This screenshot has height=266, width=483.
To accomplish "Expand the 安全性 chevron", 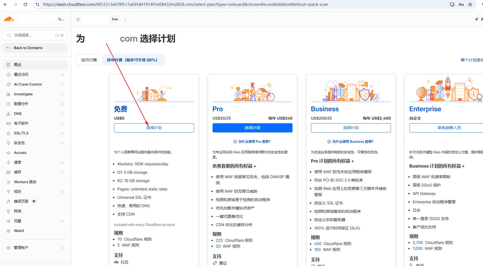I will click(62, 143).
